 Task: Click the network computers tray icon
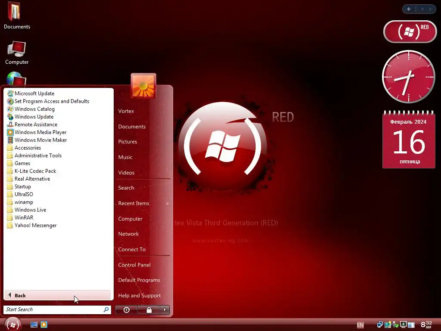point(380,325)
